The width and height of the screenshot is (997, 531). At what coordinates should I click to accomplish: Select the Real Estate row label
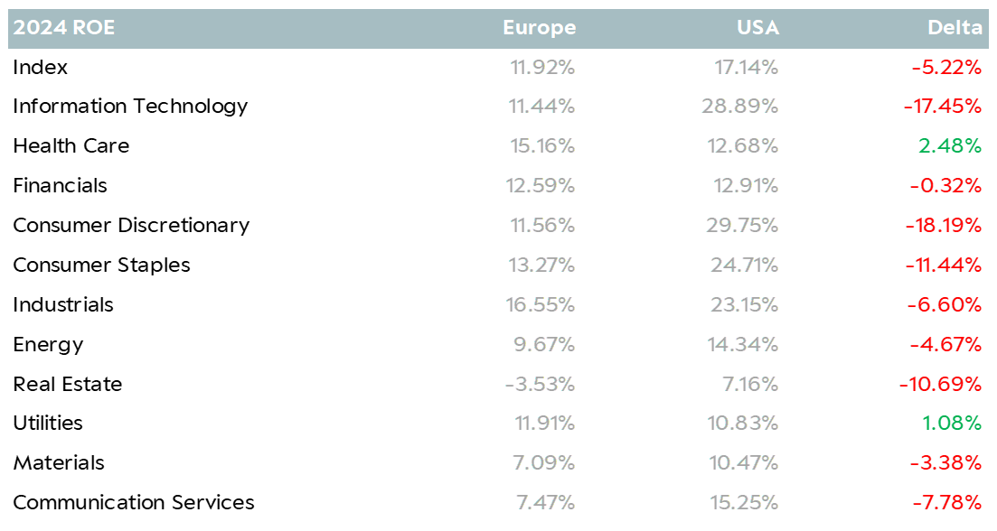point(68,385)
